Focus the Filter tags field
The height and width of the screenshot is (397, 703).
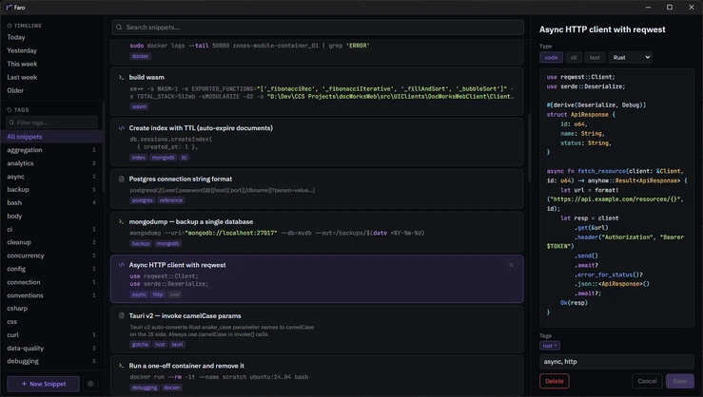[x=51, y=123]
